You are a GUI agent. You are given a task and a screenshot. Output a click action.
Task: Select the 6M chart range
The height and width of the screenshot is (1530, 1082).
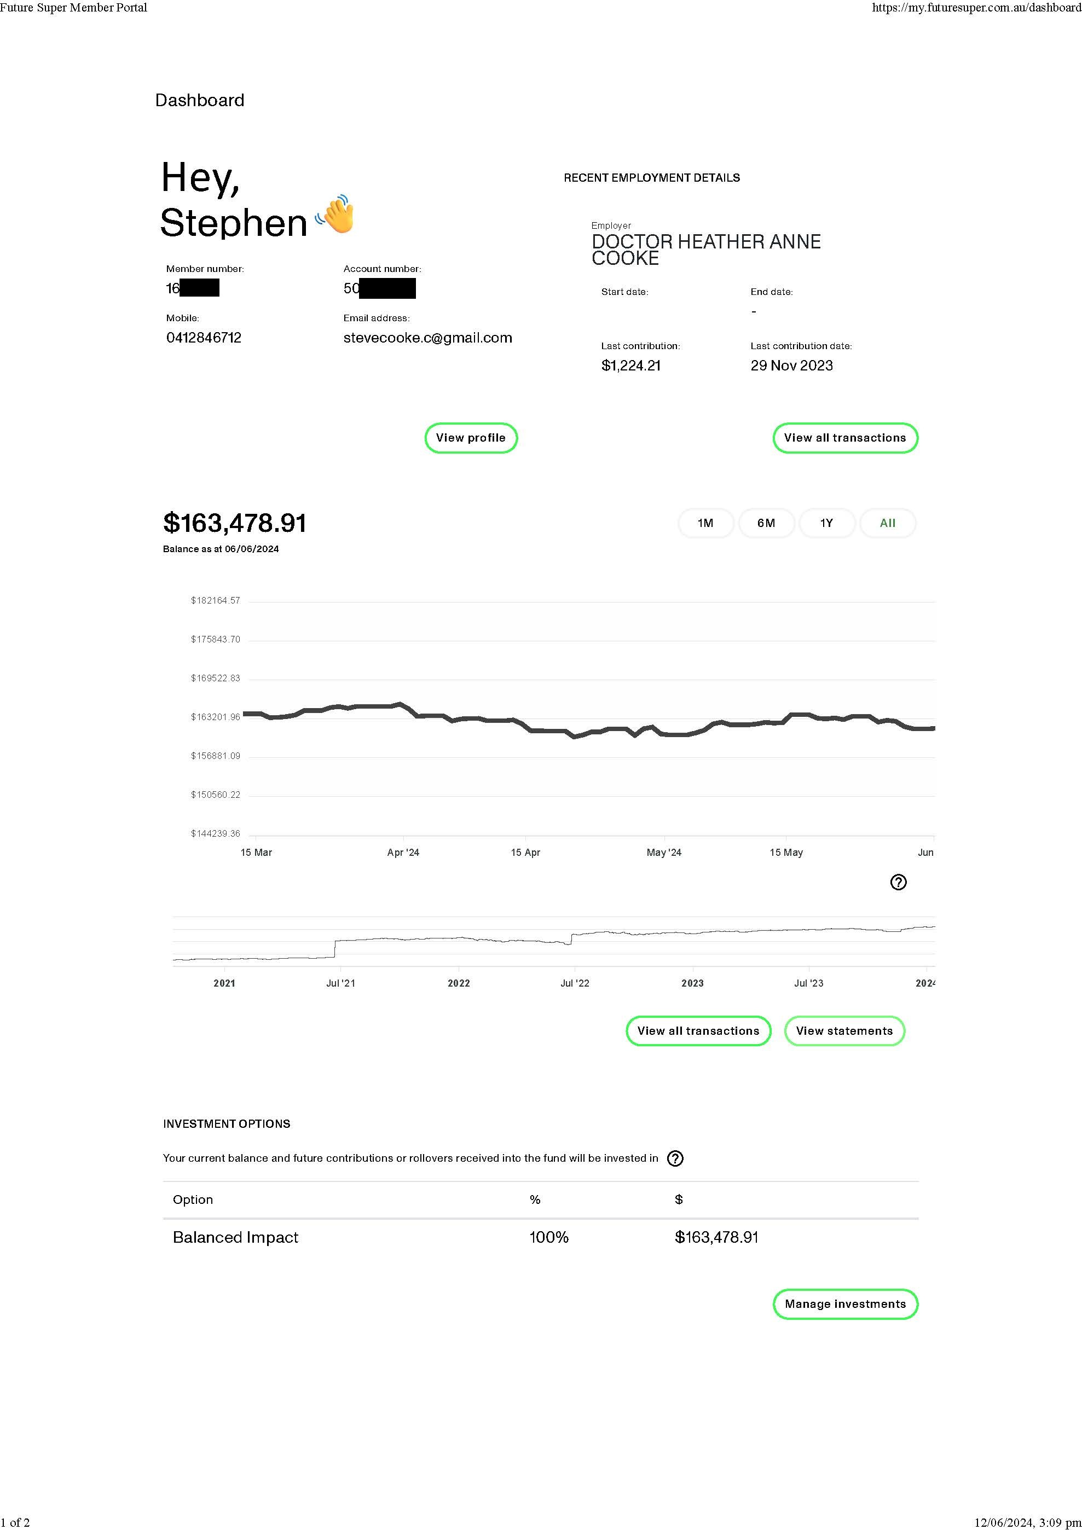766,523
